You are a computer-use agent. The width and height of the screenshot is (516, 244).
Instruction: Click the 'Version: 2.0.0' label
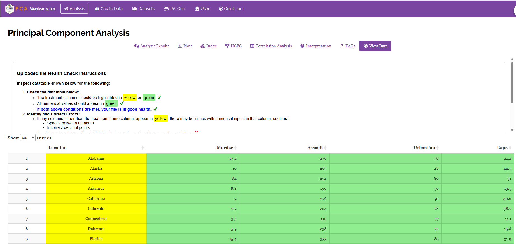coord(43,9)
